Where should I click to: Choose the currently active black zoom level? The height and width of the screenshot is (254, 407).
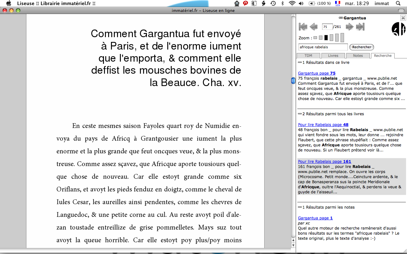coord(326,38)
